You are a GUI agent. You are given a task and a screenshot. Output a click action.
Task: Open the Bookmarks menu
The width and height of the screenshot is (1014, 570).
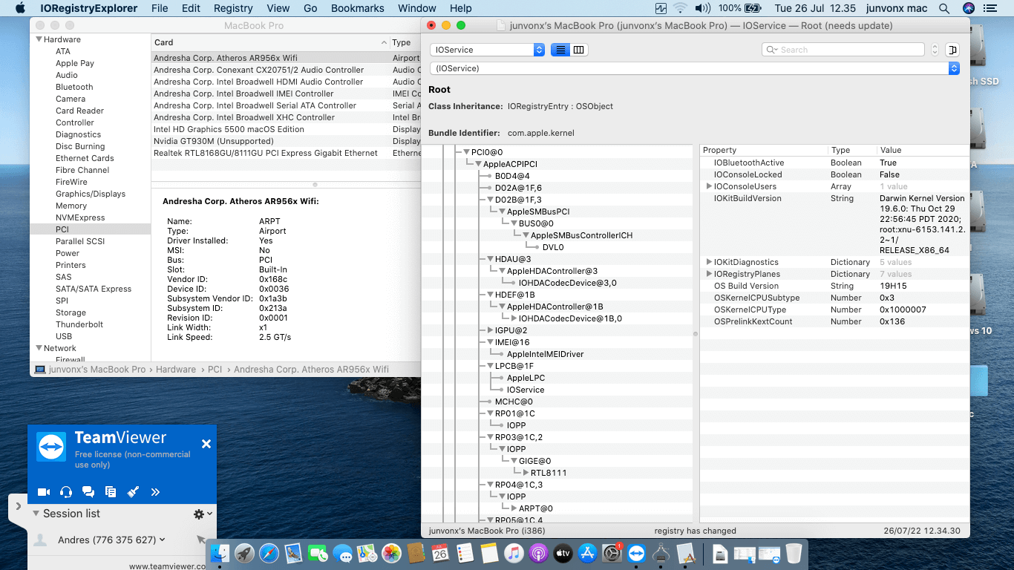tap(357, 8)
